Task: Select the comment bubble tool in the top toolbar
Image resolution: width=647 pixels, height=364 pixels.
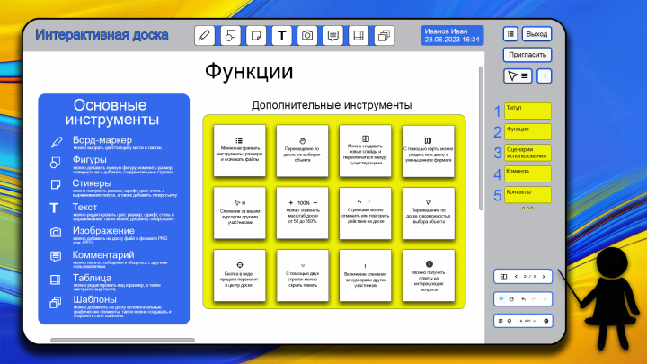Action: click(333, 35)
